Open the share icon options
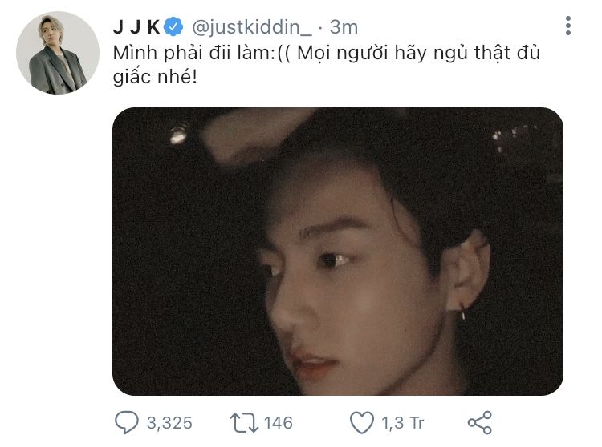 480,422
